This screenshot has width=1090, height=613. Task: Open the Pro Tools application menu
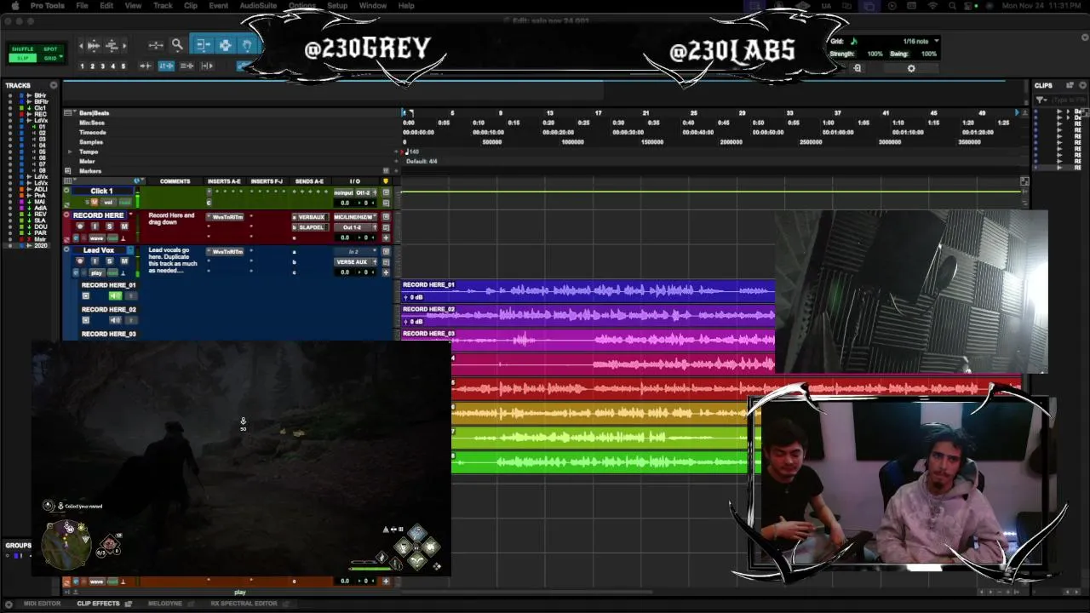(48, 5)
